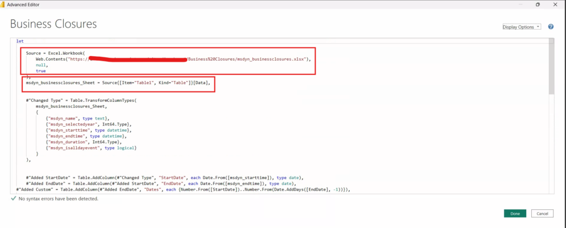Viewport: 566px width, 228px height.
Task: Click the 'No syntax errors' status message
Action: coord(58,199)
